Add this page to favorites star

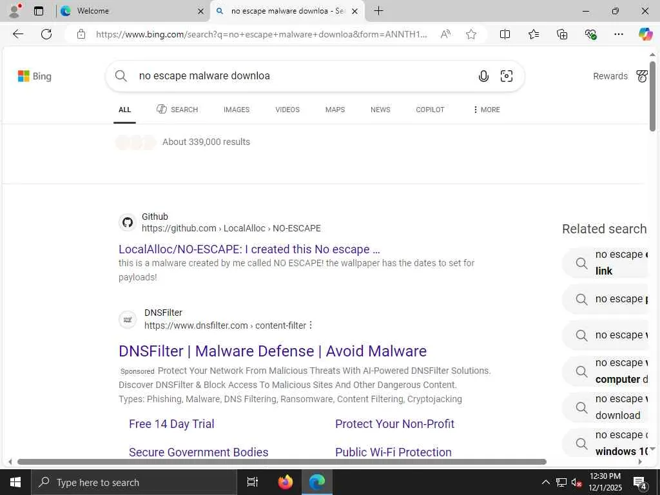point(471,34)
